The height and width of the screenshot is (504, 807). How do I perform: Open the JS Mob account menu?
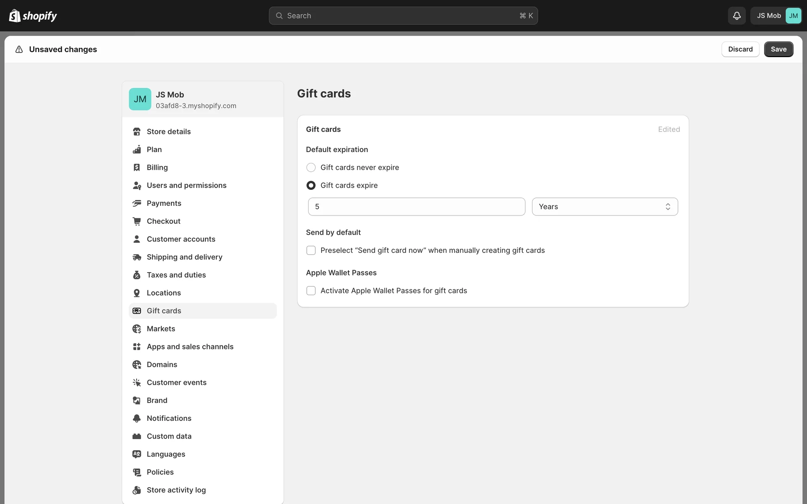tap(776, 16)
